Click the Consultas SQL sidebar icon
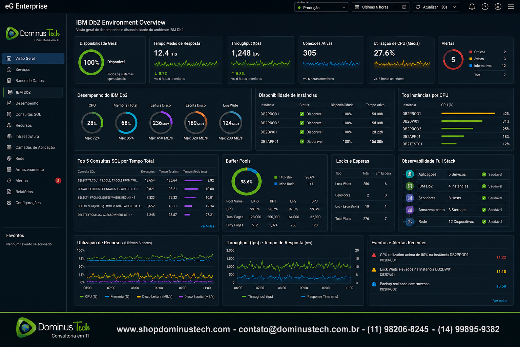Viewport: 520px width, 347px height. click(9, 114)
